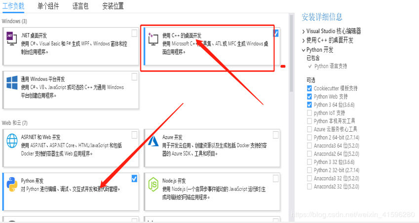Image resolution: width=419 pixels, height=223 pixels.
Task: Select the Azure 开发 workload title
Action: [172, 137]
